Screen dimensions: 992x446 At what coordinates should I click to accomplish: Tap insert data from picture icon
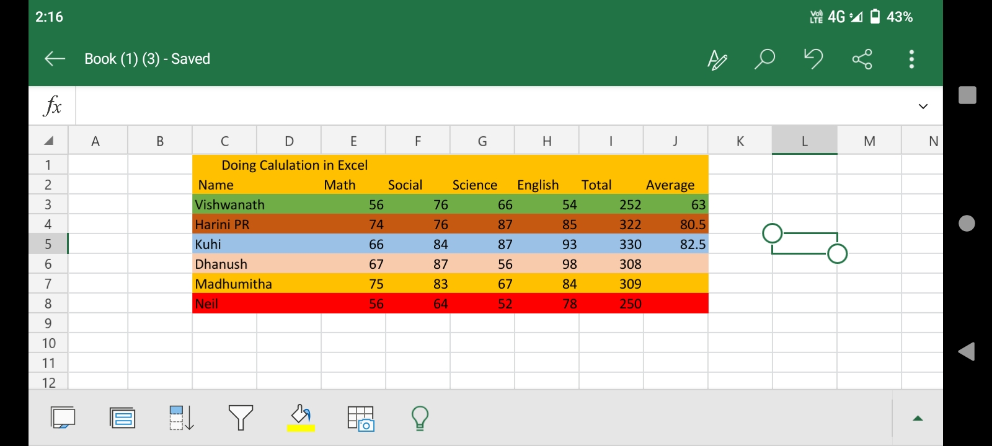(x=360, y=418)
